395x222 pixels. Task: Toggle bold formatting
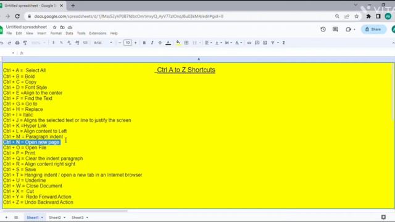point(144,43)
